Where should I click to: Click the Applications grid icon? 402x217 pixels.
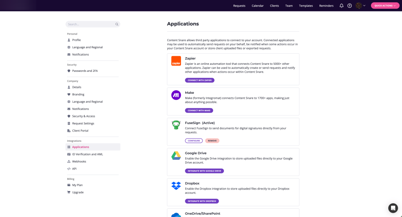point(69,147)
